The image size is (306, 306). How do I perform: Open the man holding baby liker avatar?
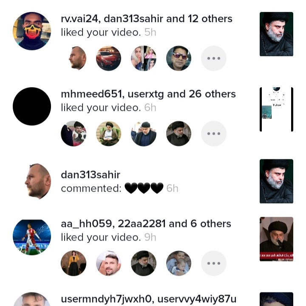coord(178,263)
